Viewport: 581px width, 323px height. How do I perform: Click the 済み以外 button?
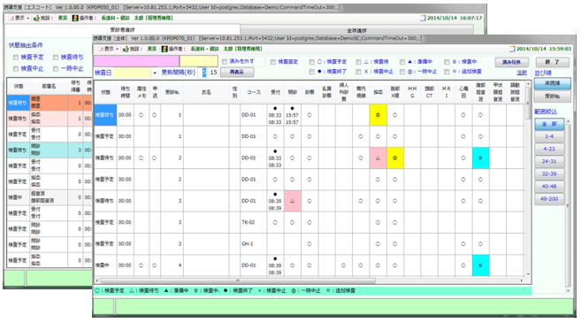tap(512, 62)
